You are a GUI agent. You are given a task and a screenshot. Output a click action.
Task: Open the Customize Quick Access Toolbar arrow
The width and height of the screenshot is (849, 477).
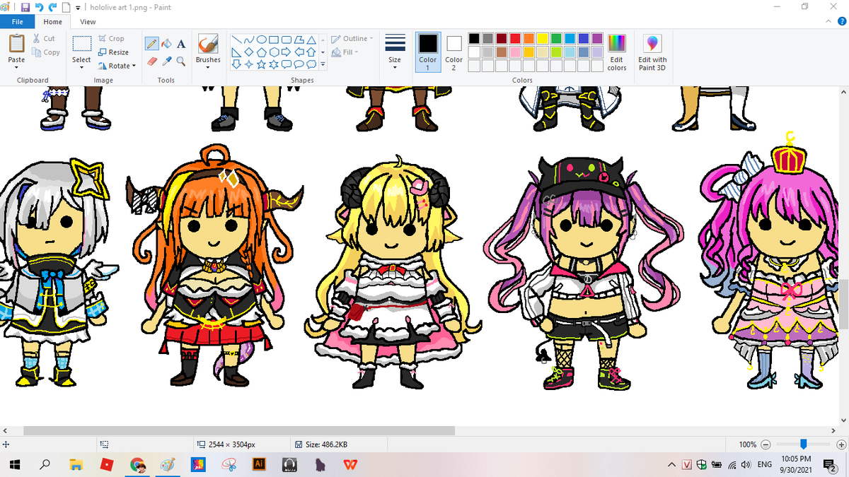[77, 7]
